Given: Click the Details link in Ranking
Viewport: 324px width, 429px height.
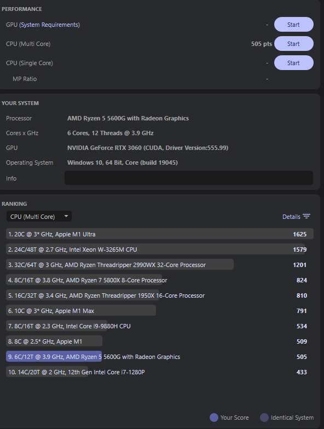Looking at the screenshot, I should pyautogui.click(x=291, y=217).
